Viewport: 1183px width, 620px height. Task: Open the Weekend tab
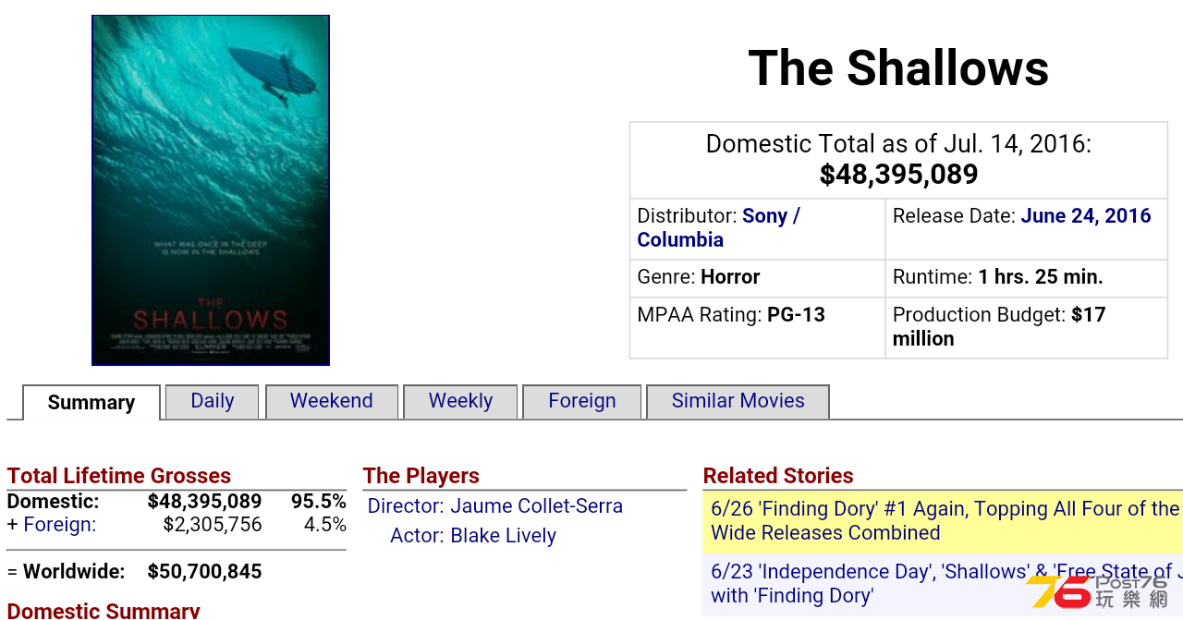(332, 401)
